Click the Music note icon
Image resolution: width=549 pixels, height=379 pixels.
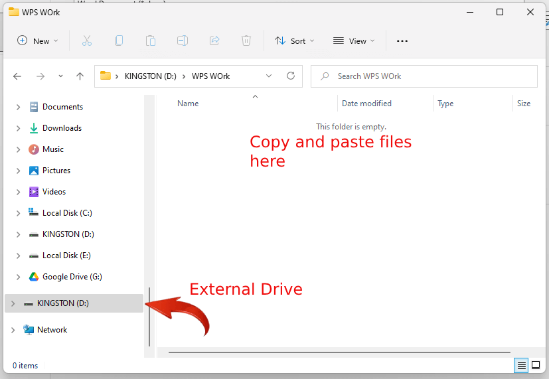(x=34, y=149)
